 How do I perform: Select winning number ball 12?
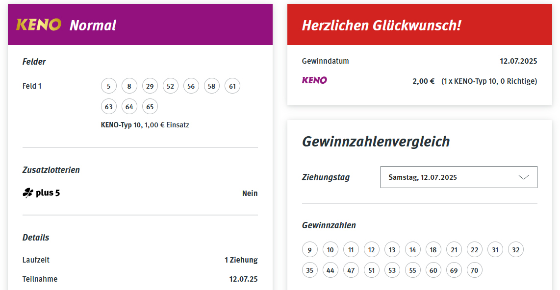point(371,250)
